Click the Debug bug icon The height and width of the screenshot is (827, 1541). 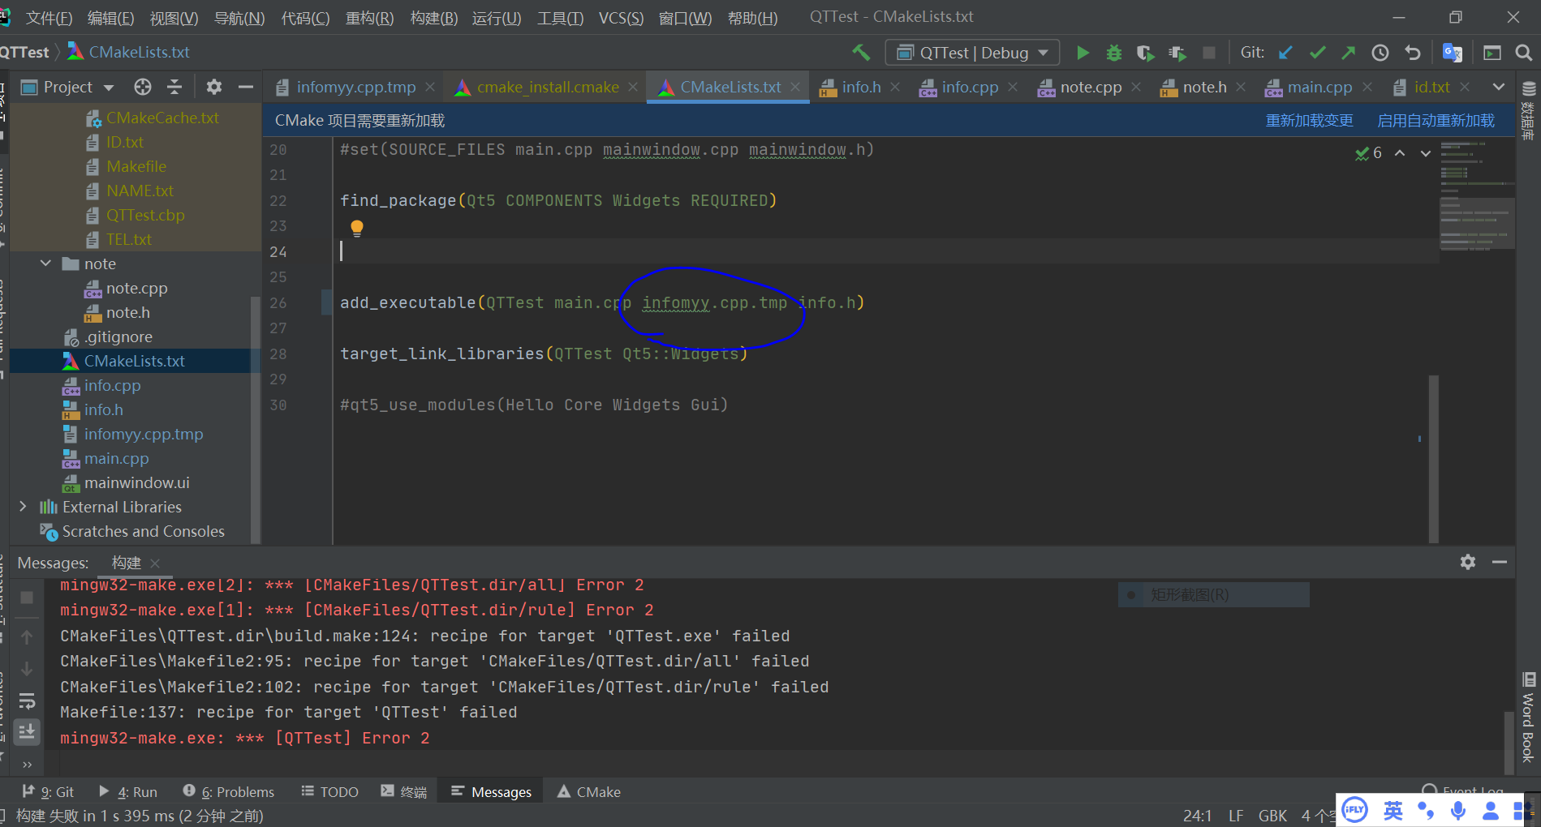point(1113,53)
